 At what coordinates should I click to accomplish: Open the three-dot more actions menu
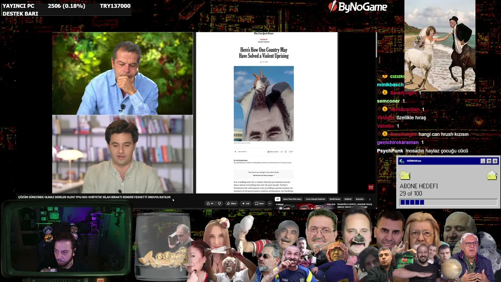point(269,203)
